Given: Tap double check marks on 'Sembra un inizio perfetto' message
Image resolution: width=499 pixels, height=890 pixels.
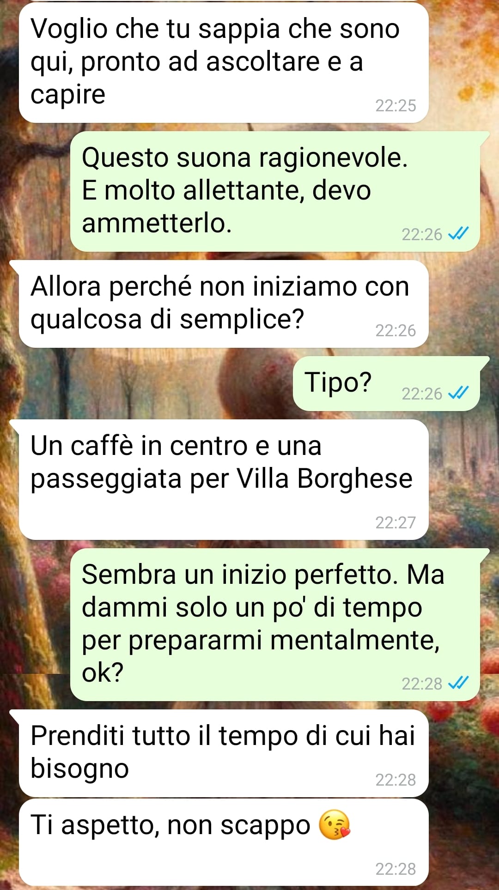Looking at the screenshot, I should (458, 683).
